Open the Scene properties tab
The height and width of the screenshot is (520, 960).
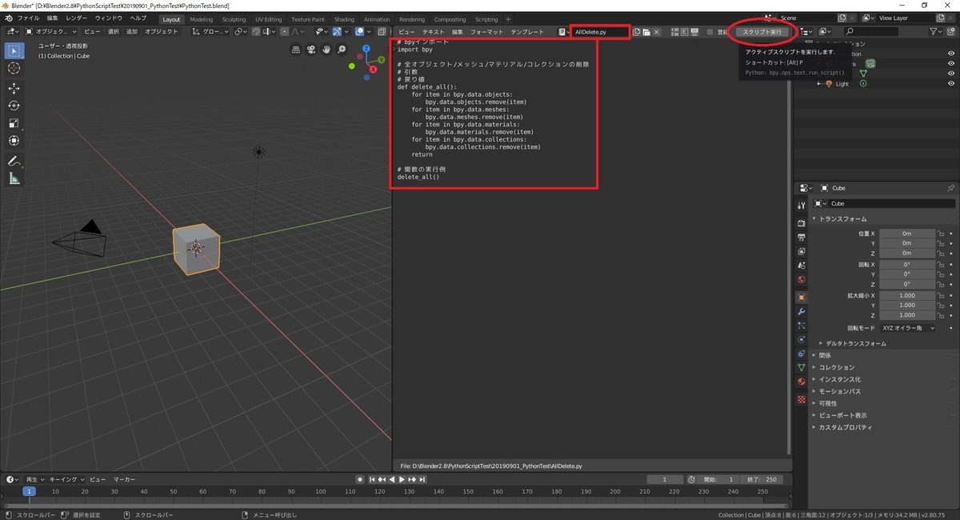coord(802,266)
